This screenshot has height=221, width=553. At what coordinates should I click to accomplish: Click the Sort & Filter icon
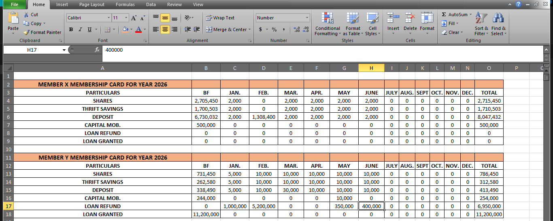tap(481, 19)
